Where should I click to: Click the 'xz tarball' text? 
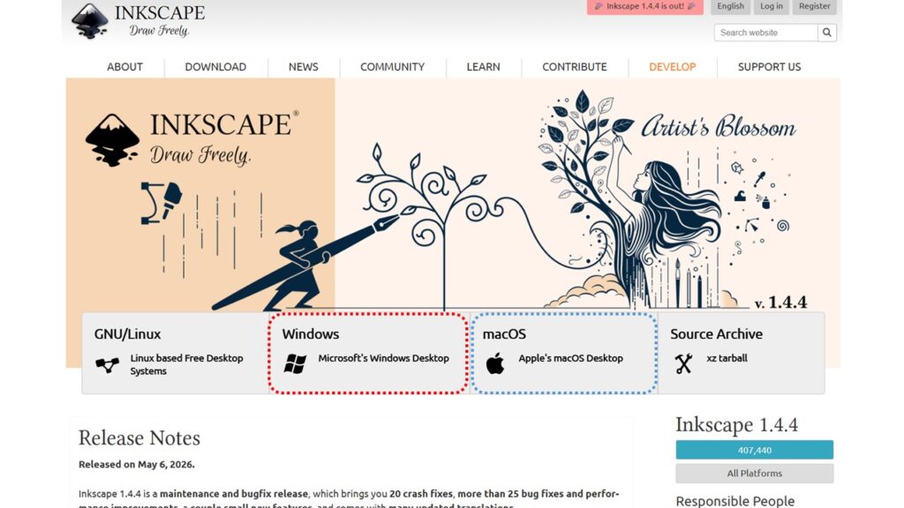coord(727,358)
